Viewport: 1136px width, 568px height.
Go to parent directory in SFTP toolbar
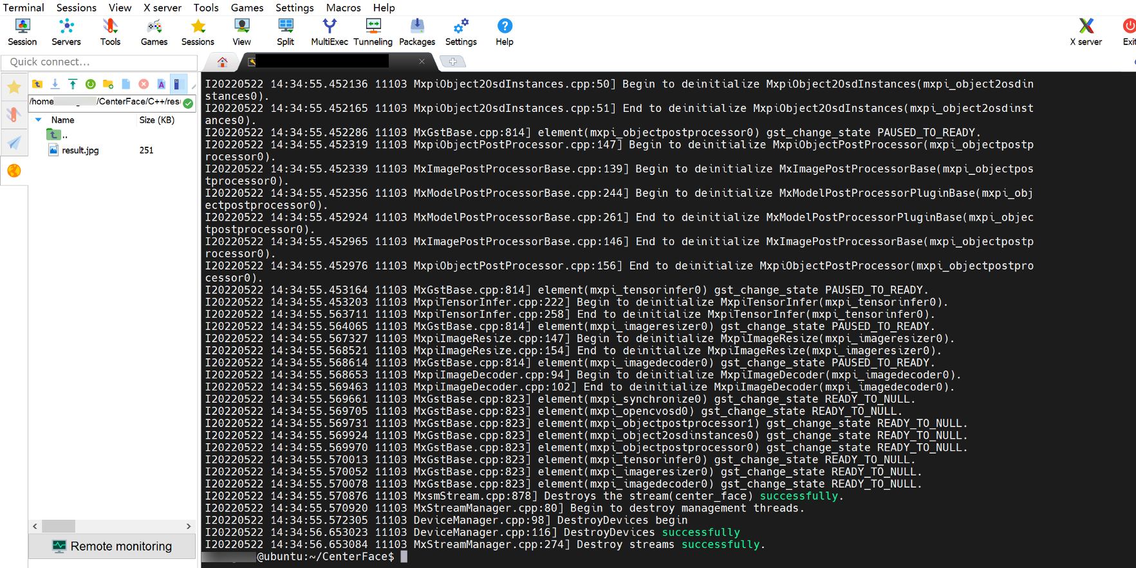(37, 84)
